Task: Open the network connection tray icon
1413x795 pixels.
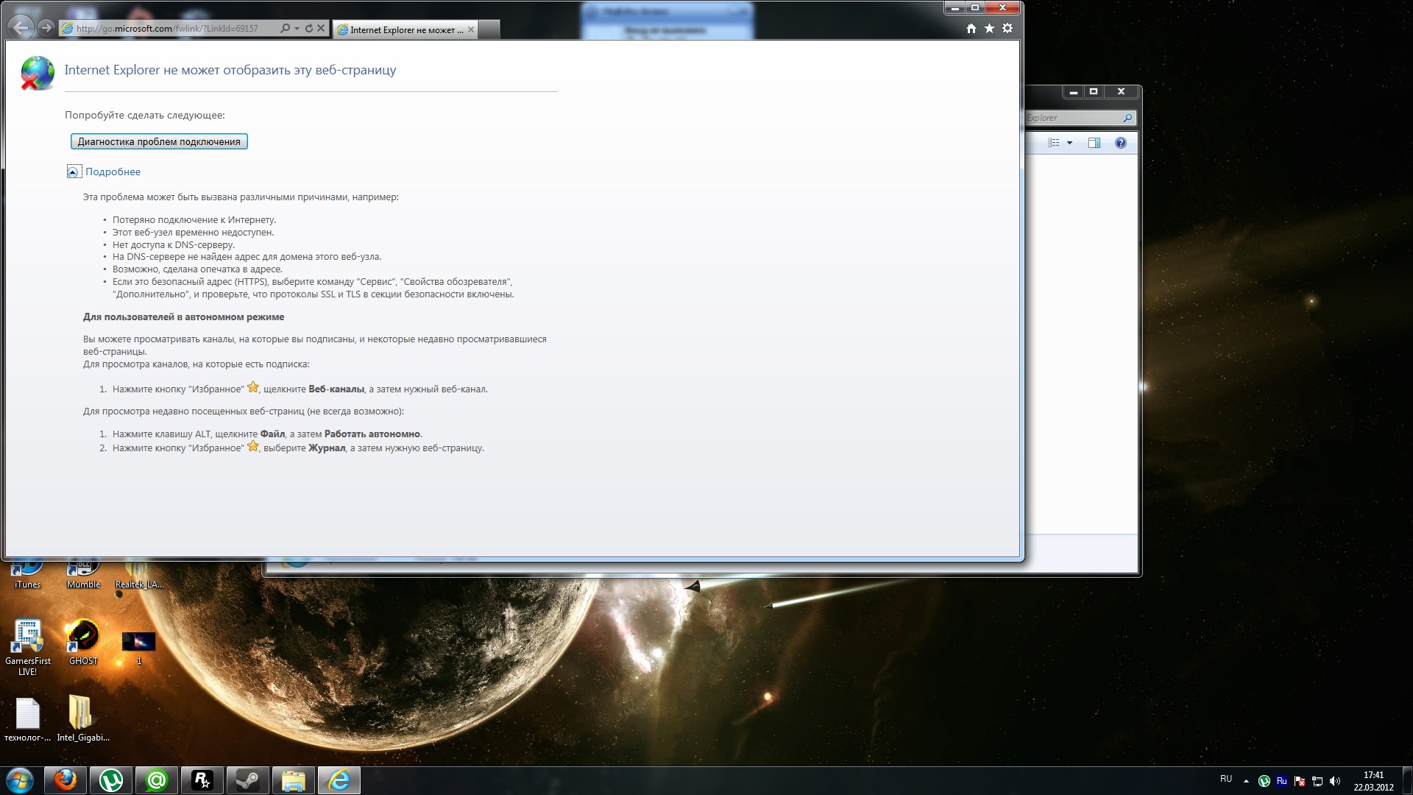Action: pos(1317,781)
